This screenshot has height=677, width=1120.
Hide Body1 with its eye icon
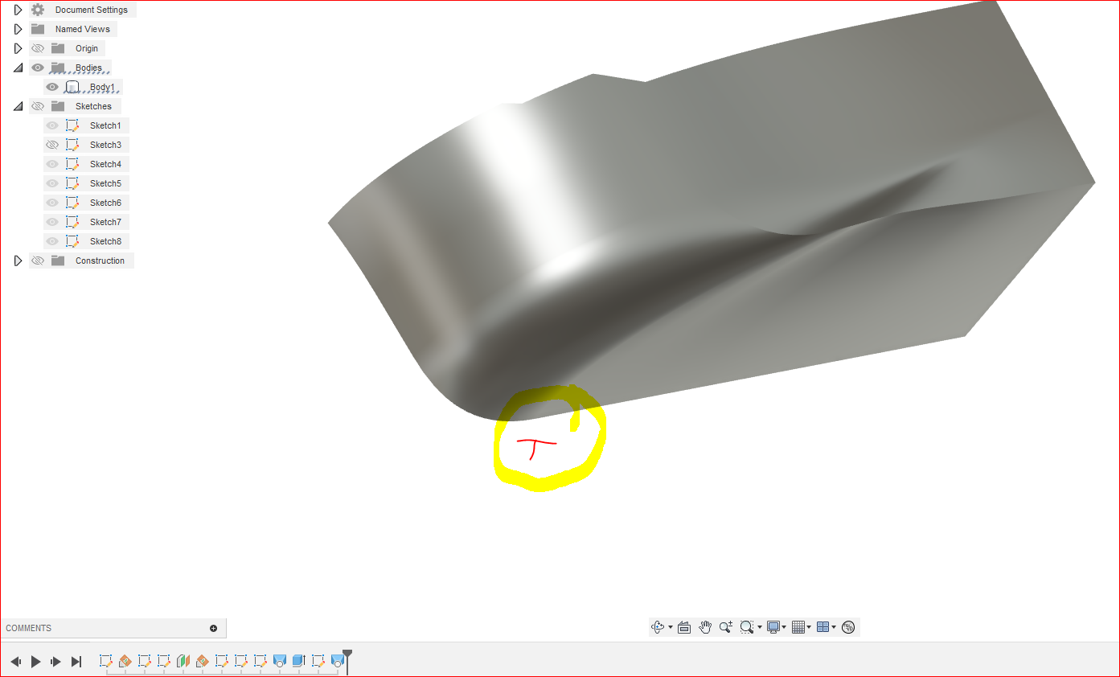click(51, 86)
